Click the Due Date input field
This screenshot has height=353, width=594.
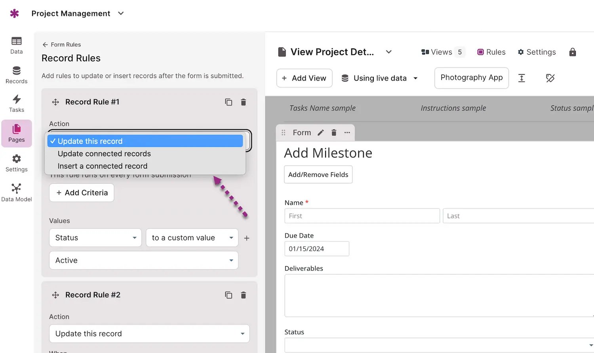pyautogui.click(x=316, y=249)
